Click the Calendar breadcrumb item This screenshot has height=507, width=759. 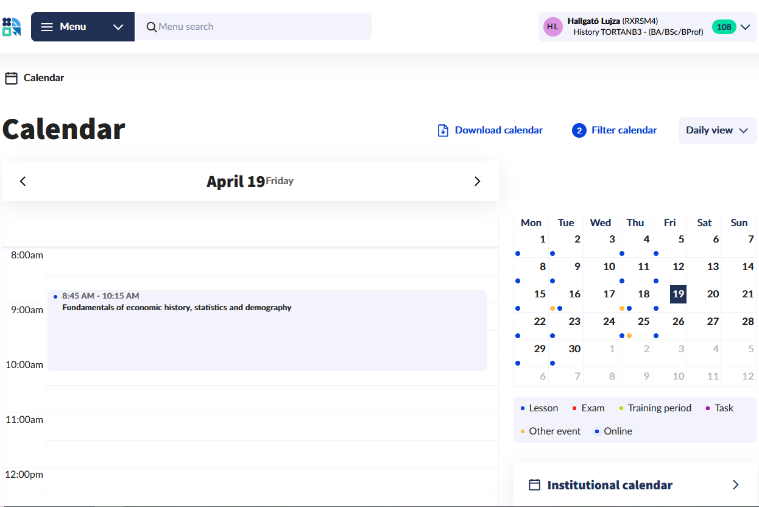pos(43,78)
